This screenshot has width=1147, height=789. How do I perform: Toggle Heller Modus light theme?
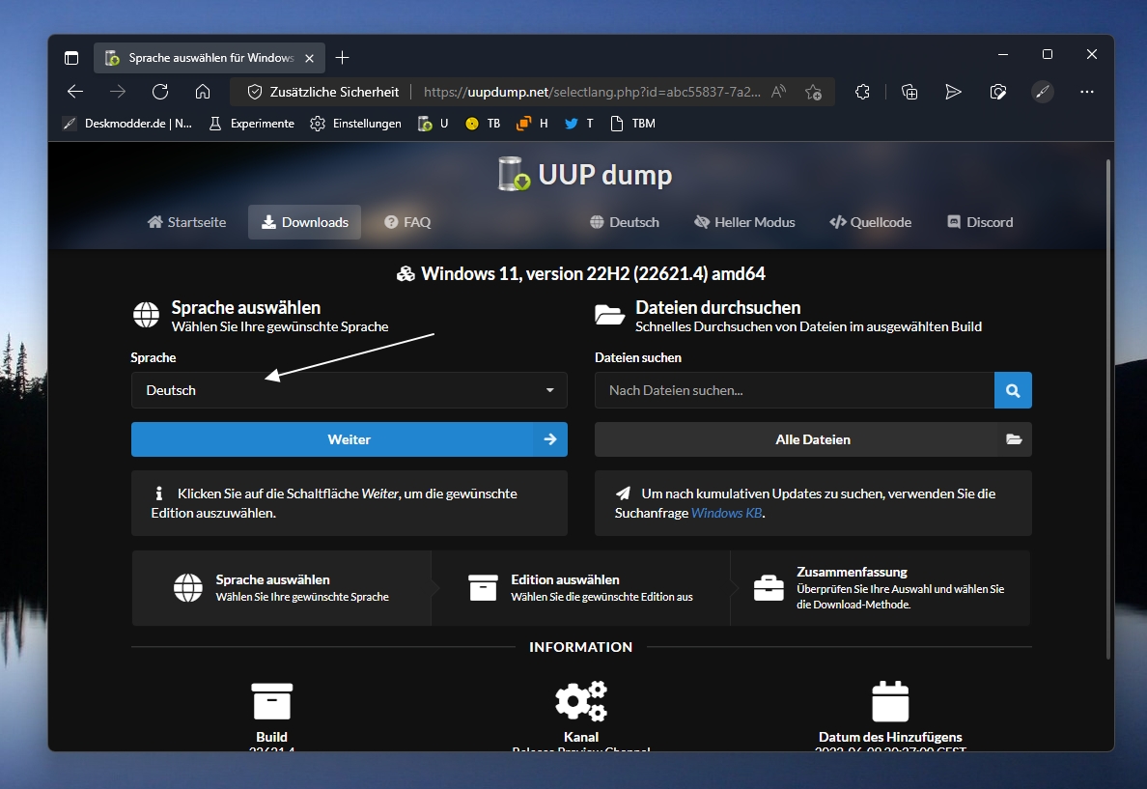pyautogui.click(x=744, y=222)
